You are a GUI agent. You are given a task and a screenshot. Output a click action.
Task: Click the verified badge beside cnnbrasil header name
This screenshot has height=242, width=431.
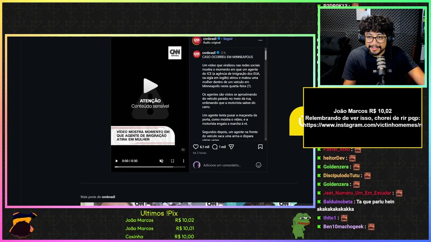[219, 39]
